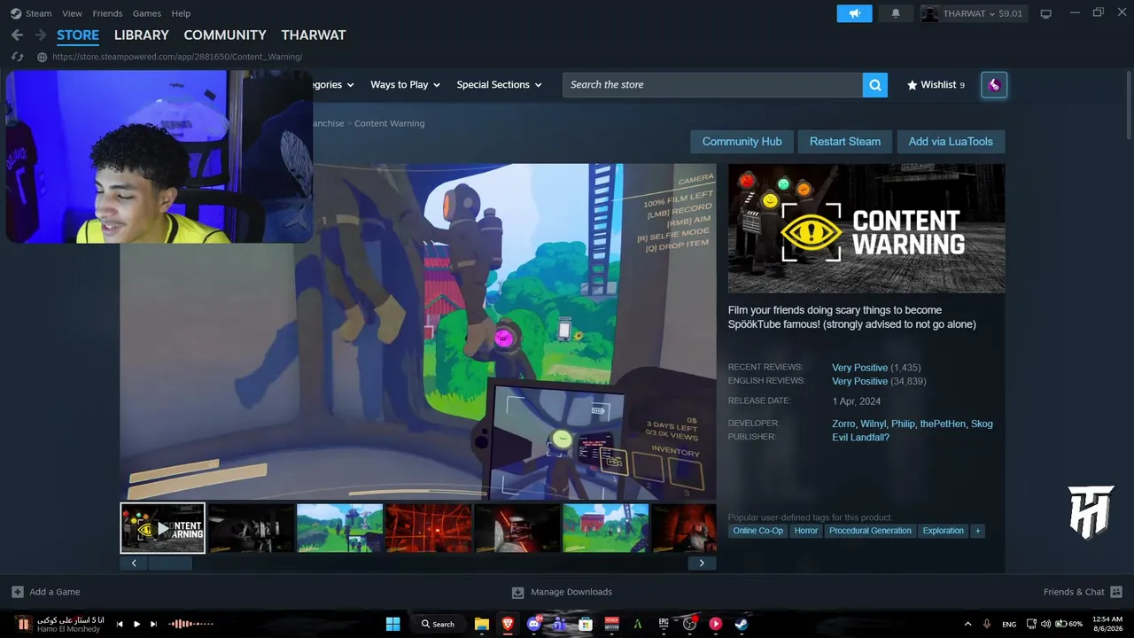
Task: Open the Exploration tag
Action: [x=943, y=531]
